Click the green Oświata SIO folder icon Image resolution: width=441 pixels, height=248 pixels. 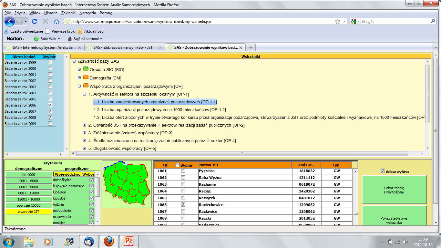pos(86,69)
